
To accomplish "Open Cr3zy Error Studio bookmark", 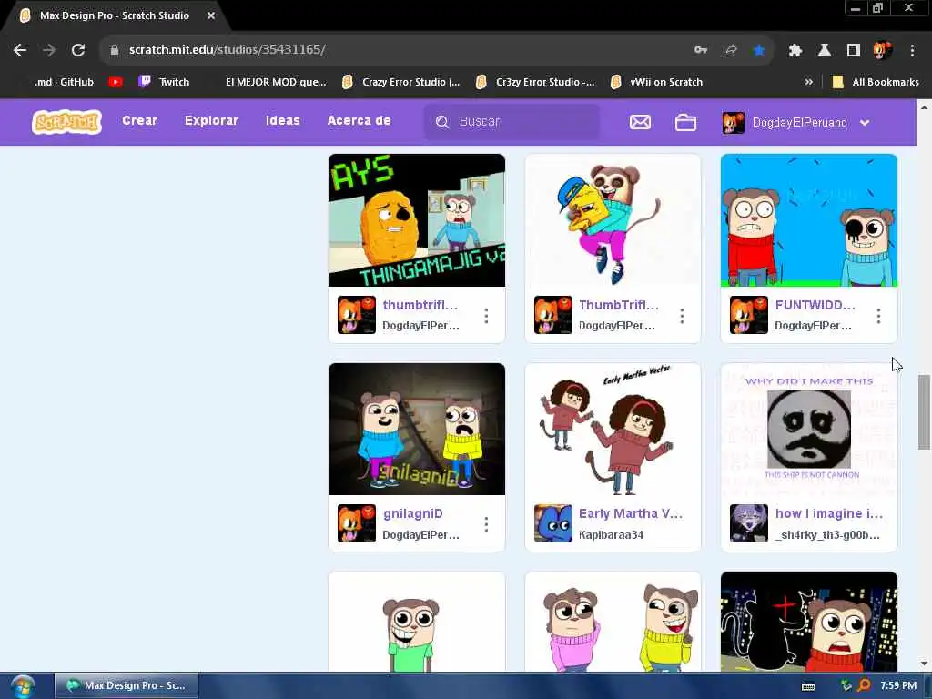I will coord(535,82).
